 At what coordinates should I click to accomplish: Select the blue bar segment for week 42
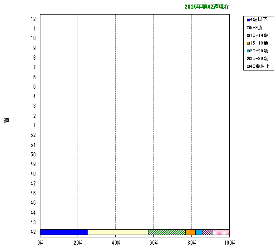click(x=64, y=232)
